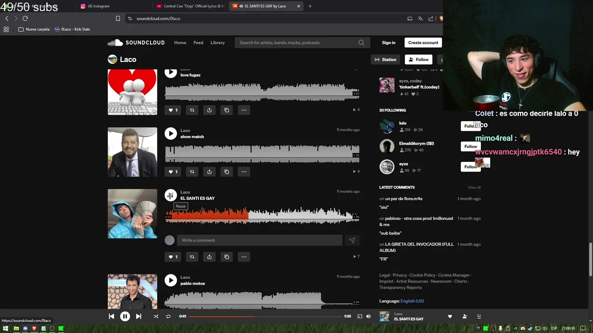The image size is (593, 333).
Task: Open more options for EL SANTI ES GAY
Action: tap(244, 257)
